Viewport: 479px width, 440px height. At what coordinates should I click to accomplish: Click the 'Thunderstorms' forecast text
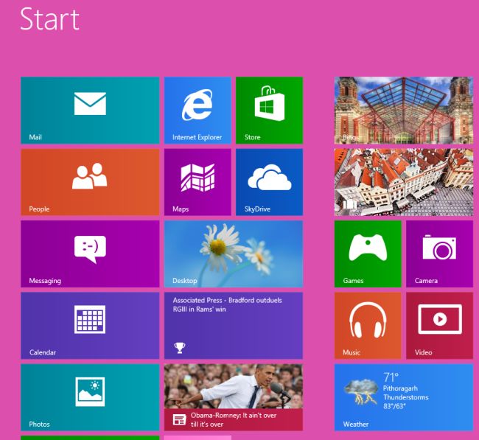click(x=406, y=397)
